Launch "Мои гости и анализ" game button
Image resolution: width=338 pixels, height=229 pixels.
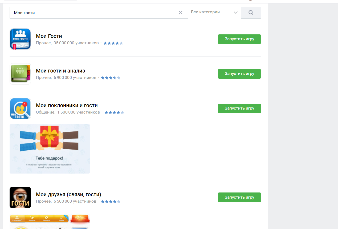(x=239, y=74)
